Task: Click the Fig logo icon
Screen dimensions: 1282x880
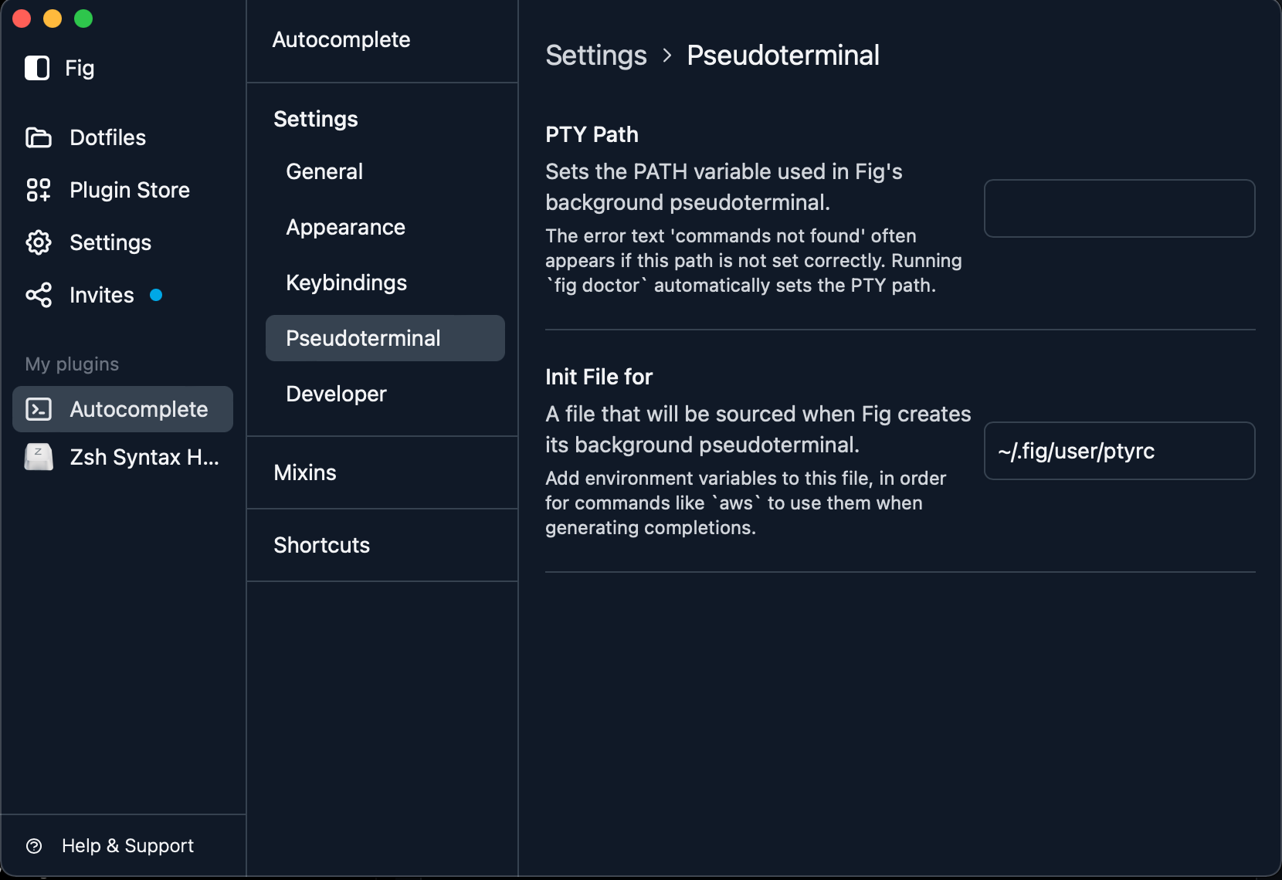Action: [36, 68]
